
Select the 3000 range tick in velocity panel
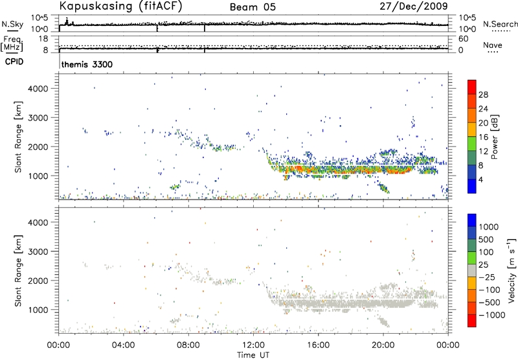click(x=38, y=251)
